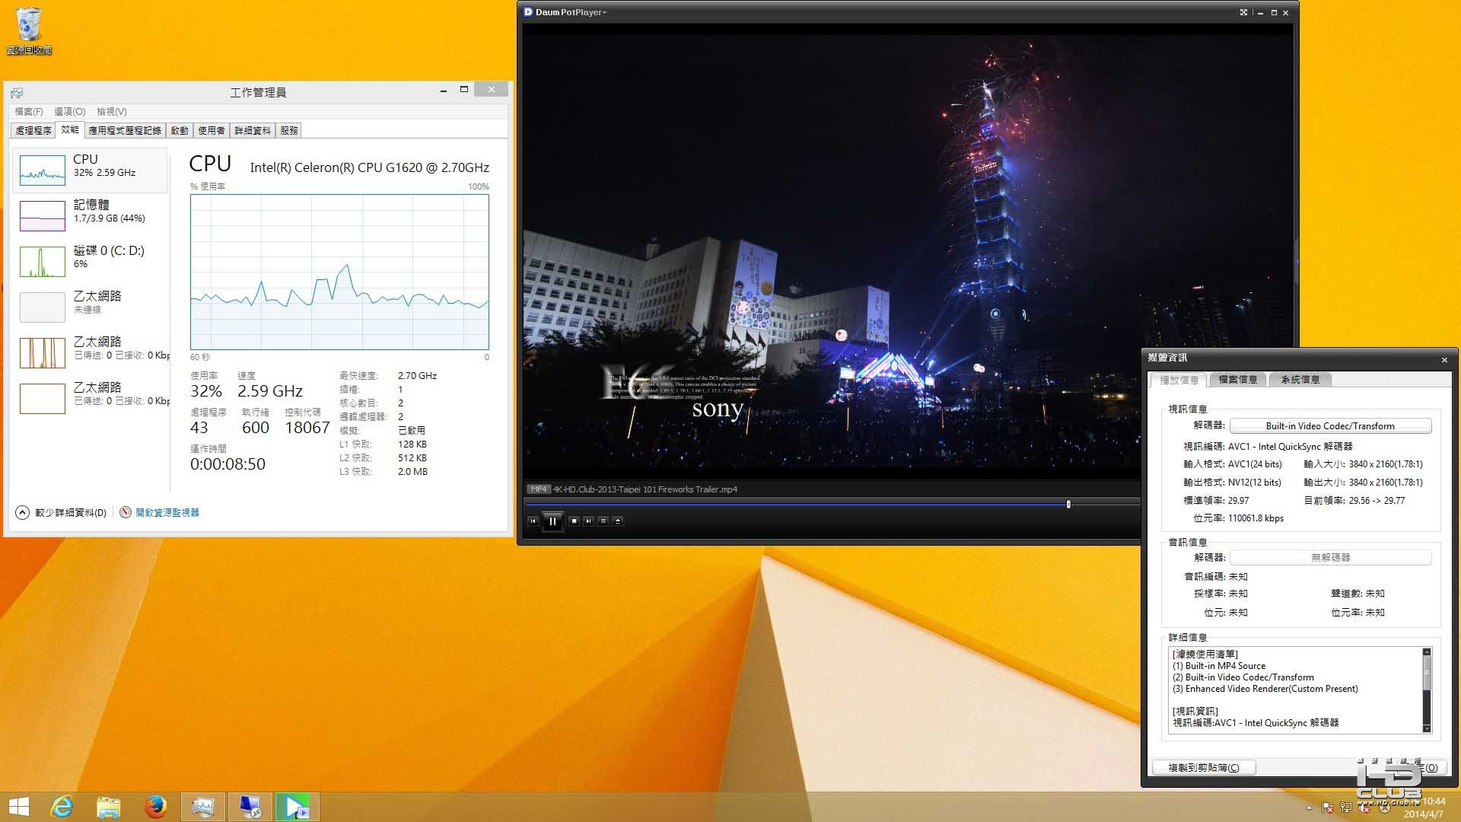Open Internet Explorer from the taskbar
Screen dimensions: 1461x822
click(61, 806)
